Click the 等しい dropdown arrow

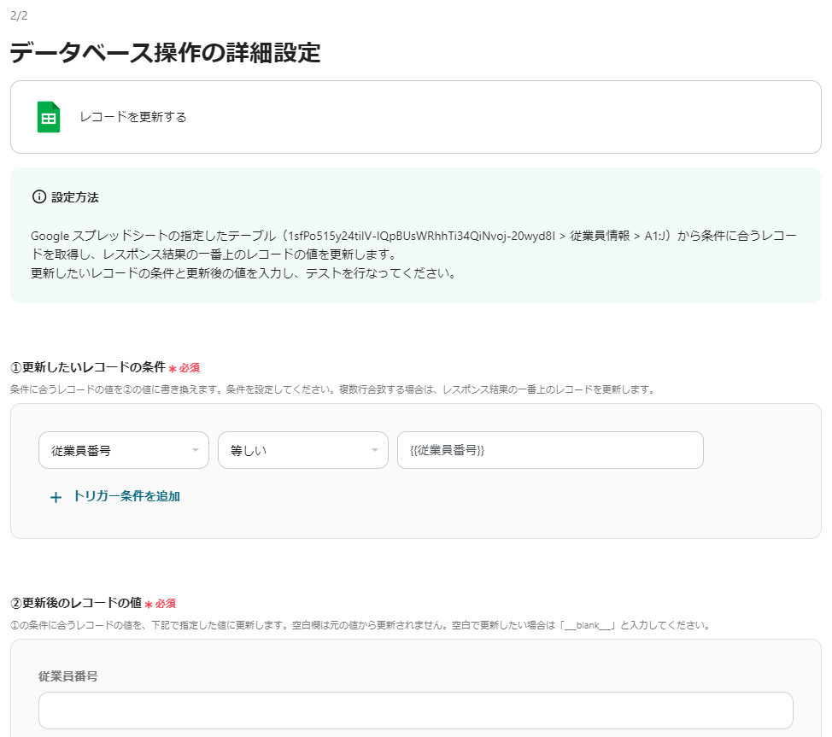tap(376, 450)
